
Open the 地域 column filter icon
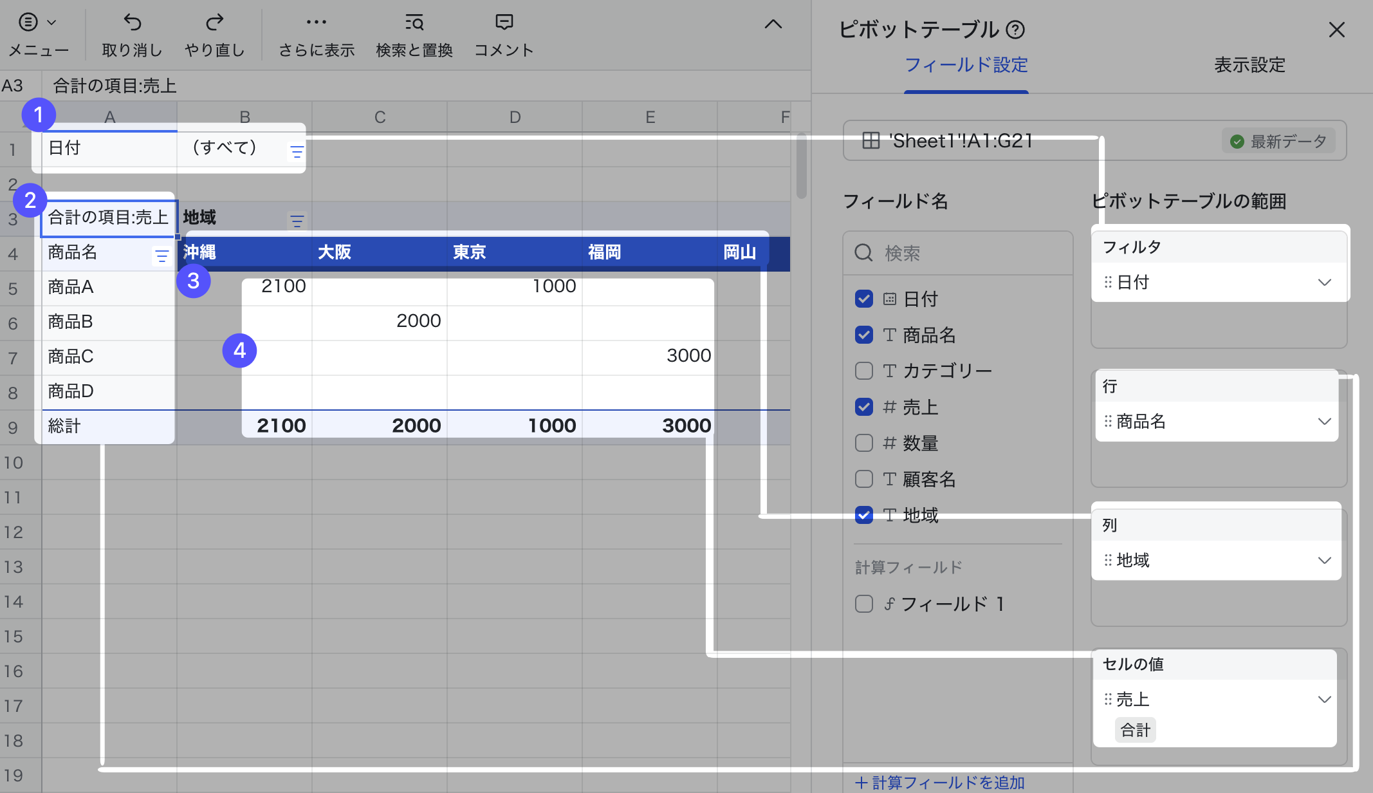[x=297, y=221]
